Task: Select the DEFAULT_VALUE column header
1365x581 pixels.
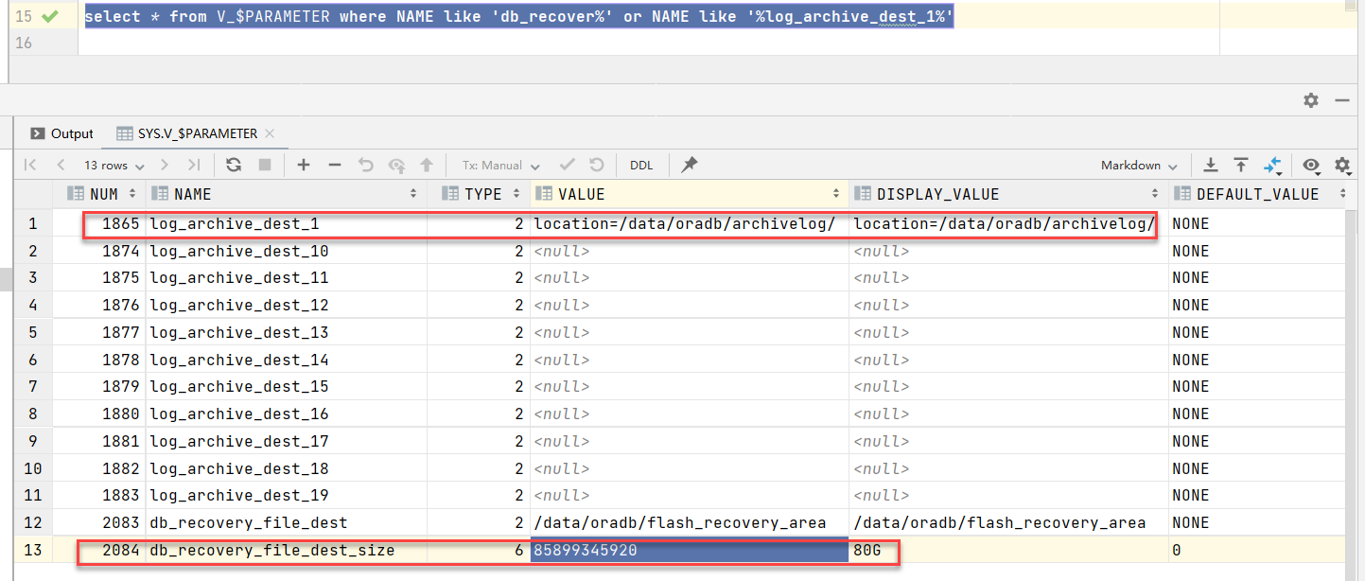Action: tap(1257, 194)
